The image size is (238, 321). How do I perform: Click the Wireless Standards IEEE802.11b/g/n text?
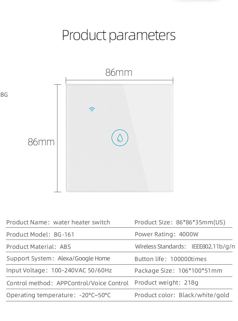pyautogui.click(x=185, y=246)
